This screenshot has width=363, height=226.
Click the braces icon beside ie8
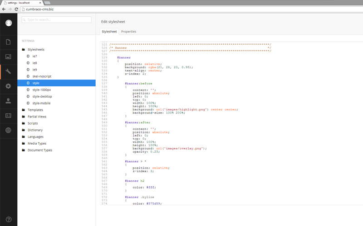(28, 63)
